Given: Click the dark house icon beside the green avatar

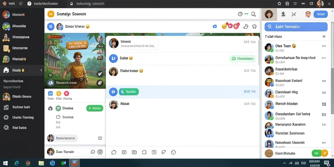Looking at the screenshot, I should [x=51, y=108].
